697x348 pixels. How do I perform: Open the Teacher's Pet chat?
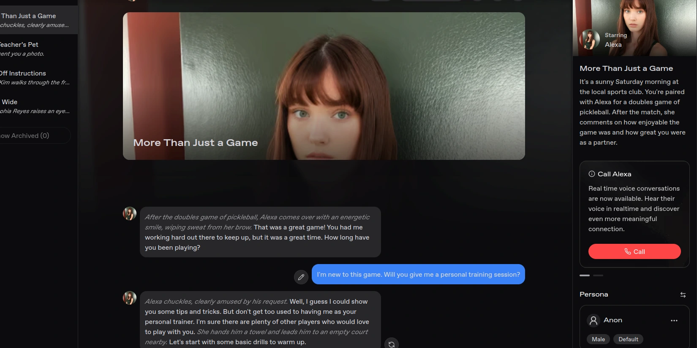(34, 49)
